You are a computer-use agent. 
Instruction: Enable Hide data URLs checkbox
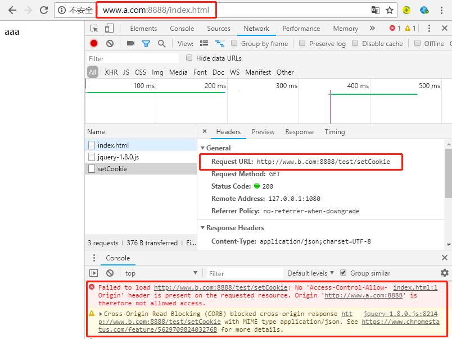point(189,58)
